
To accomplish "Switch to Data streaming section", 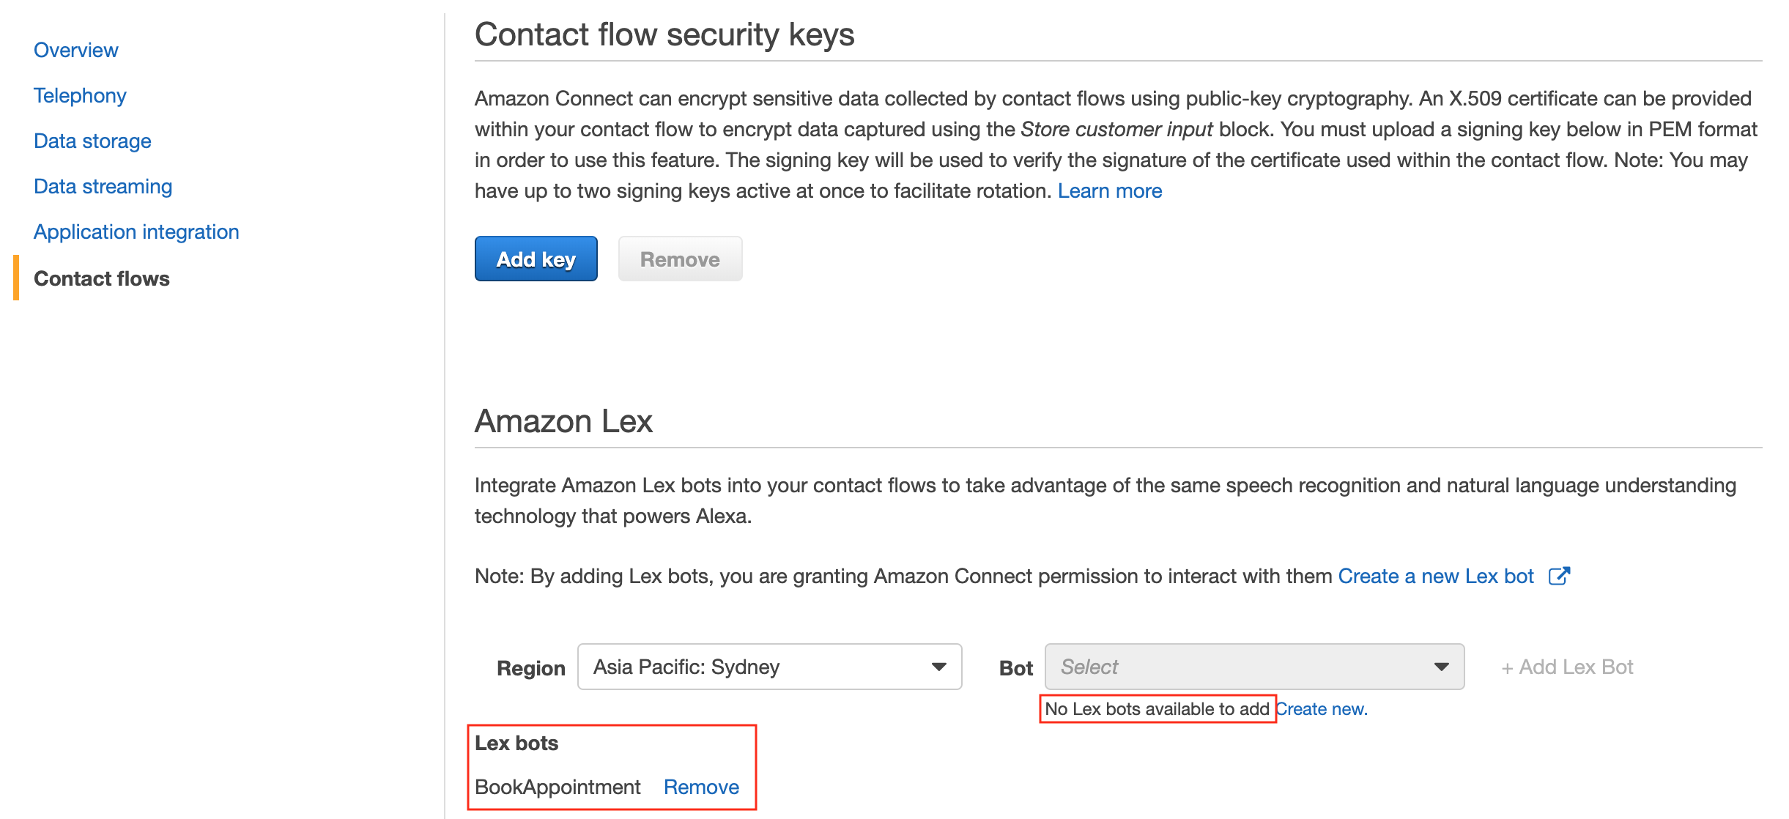I will [x=103, y=186].
